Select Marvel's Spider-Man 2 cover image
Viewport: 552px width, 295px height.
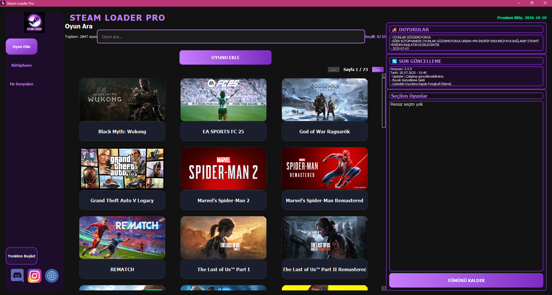224,169
